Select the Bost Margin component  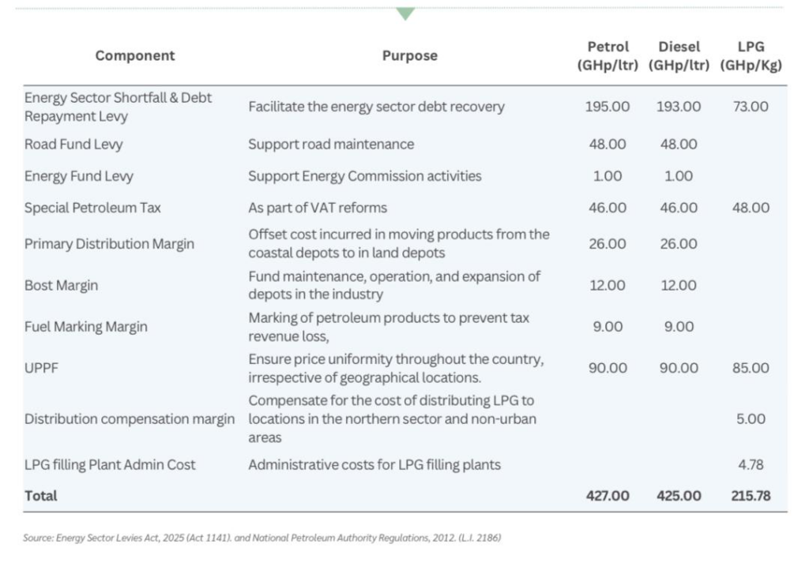point(62,285)
